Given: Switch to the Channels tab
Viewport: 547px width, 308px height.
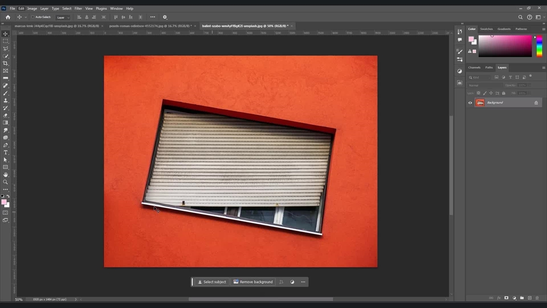Looking at the screenshot, I should pyautogui.click(x=474, y=68).
